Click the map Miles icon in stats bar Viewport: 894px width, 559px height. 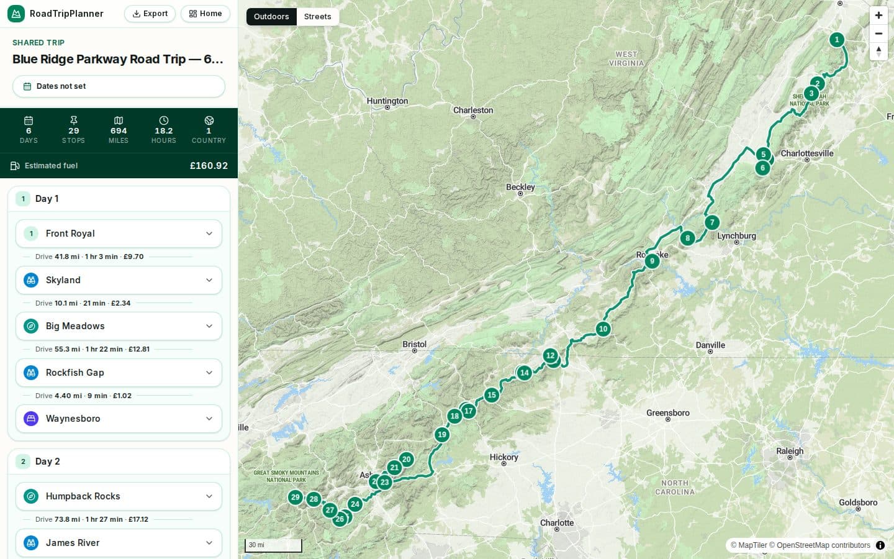[x=119, y=120]
